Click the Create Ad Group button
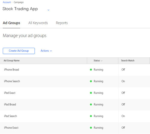This screenshot has width=150, height=134. point(19,51)
